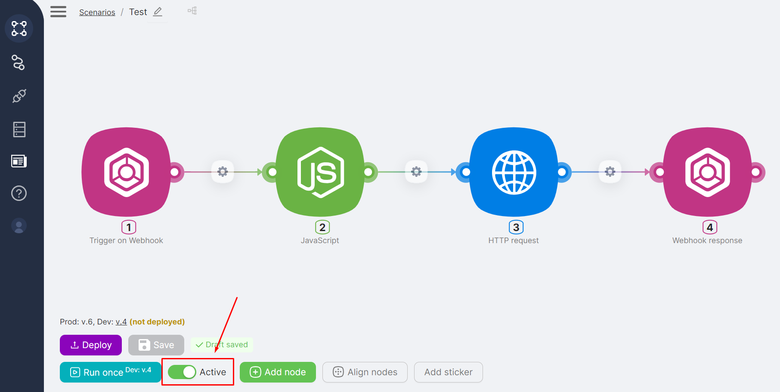Toggle the Active scenario switch off

[x=182, y=372]
